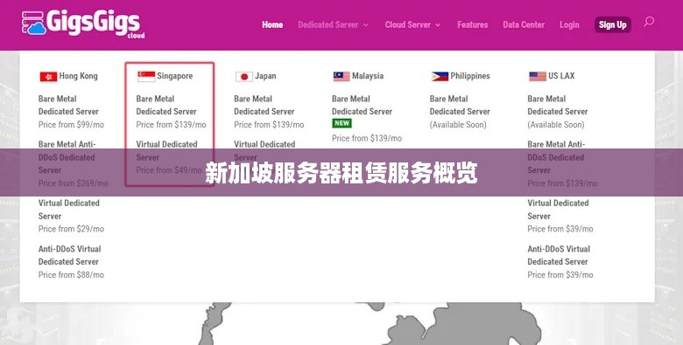Screen dimensions: 683x345
Task: Select the US LAX location heading
Action: [561, 76]
